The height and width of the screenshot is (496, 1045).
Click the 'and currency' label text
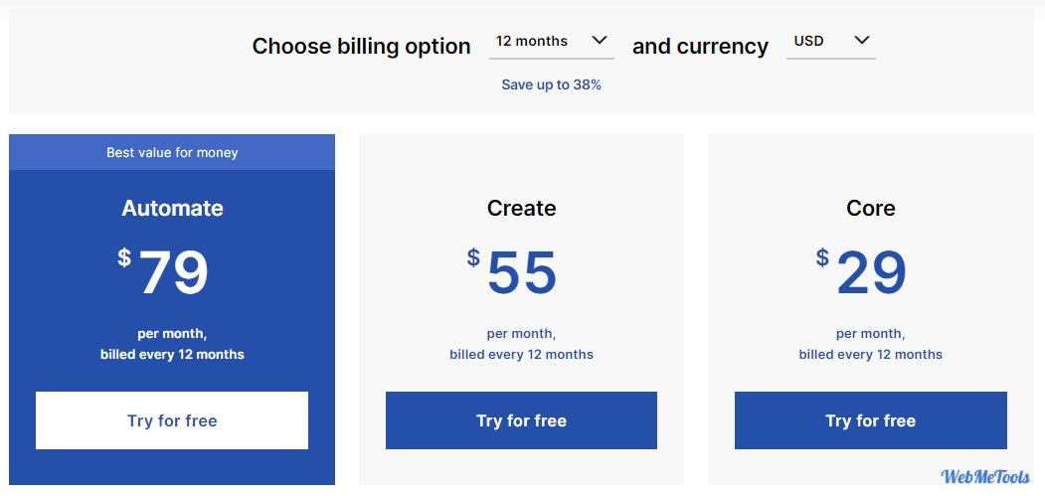[x=700, y=46]
